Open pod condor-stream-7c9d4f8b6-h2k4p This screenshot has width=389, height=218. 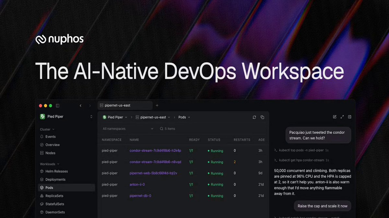(155, 151)
